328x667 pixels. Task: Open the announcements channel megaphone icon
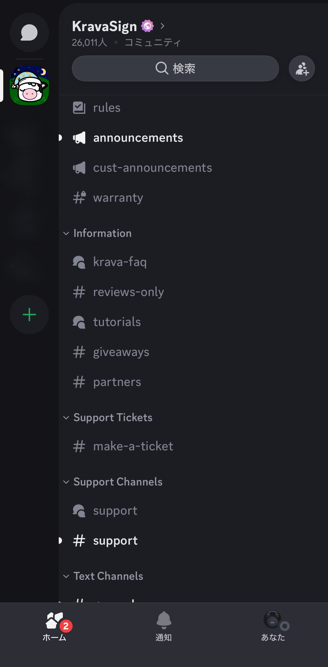[79, 138]
